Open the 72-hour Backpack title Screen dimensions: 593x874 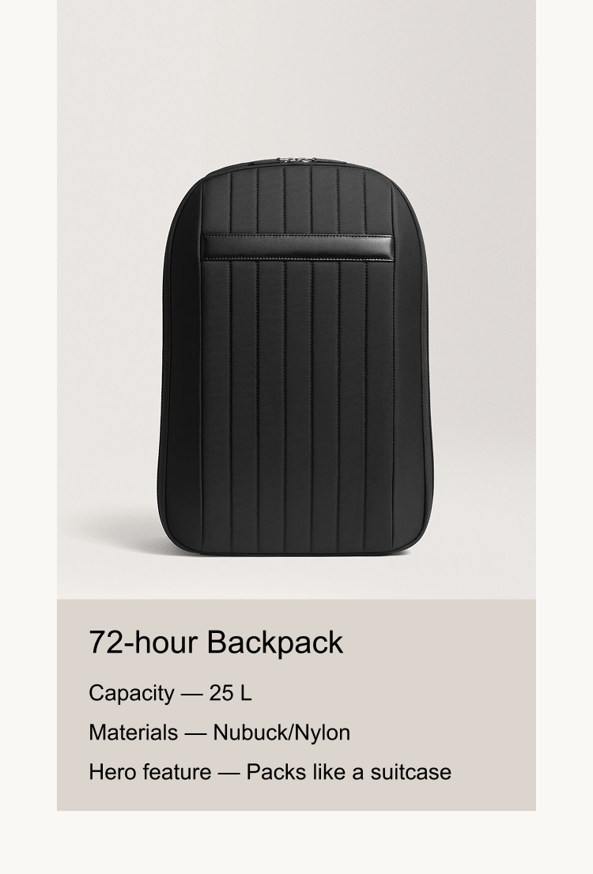coord(216,642)
